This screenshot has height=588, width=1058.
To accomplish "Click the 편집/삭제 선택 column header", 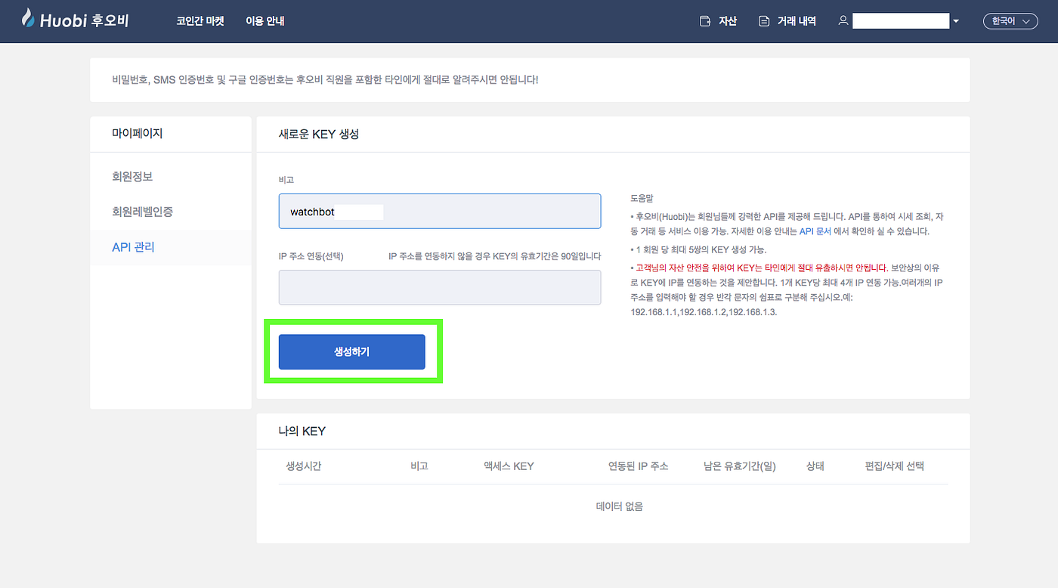I will 895,466.
